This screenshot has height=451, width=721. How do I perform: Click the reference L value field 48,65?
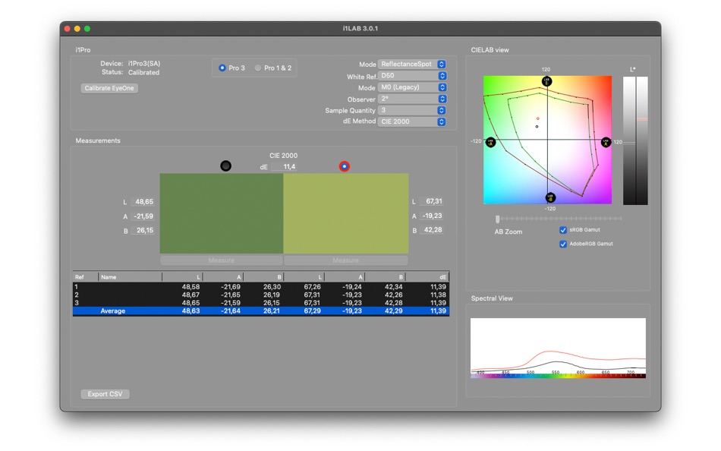pyautogui.click(x=143, y=201)
